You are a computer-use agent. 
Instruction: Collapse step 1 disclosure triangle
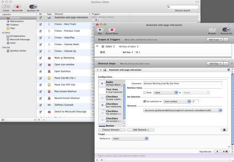(x=101, y=70)
